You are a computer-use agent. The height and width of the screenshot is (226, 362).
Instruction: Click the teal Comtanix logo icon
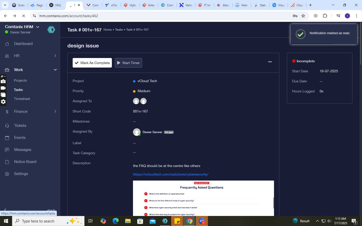coord(51,30)
